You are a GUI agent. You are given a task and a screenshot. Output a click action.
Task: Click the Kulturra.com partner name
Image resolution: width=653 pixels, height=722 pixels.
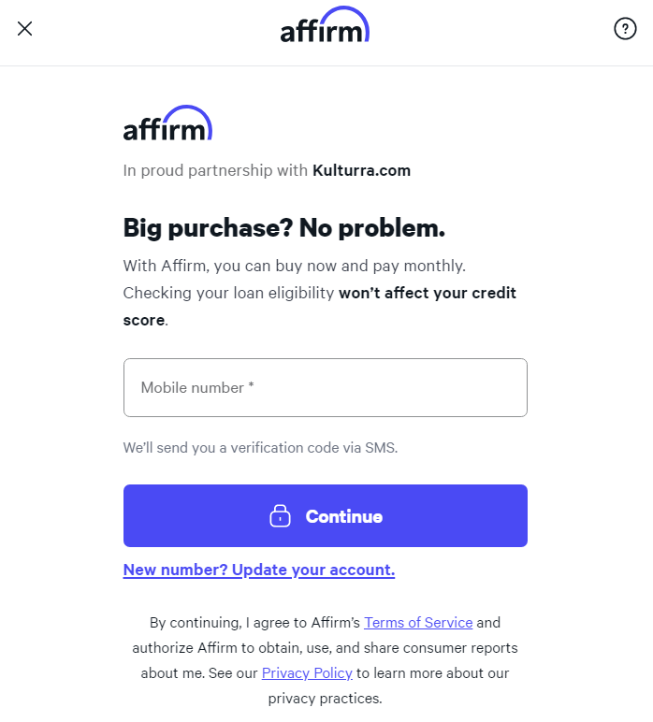point(361,170)
